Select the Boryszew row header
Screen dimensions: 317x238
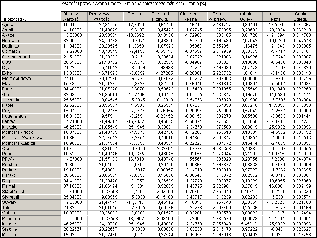[x=31, y=40]
